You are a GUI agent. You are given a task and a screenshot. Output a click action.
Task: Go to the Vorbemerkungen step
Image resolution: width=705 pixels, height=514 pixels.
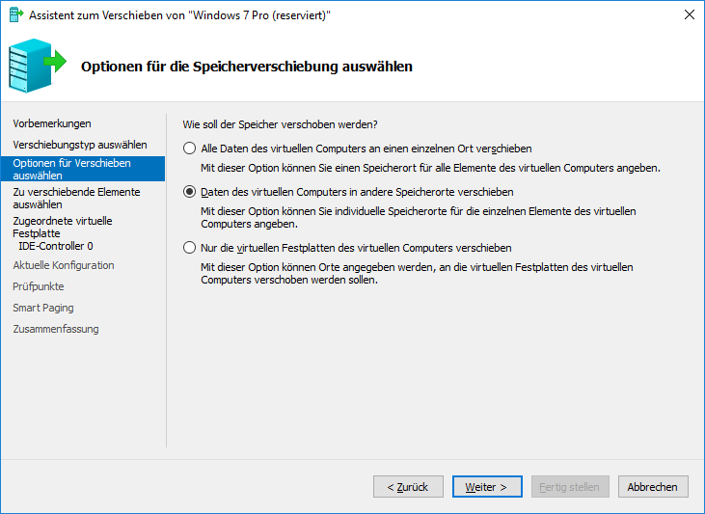51,123
